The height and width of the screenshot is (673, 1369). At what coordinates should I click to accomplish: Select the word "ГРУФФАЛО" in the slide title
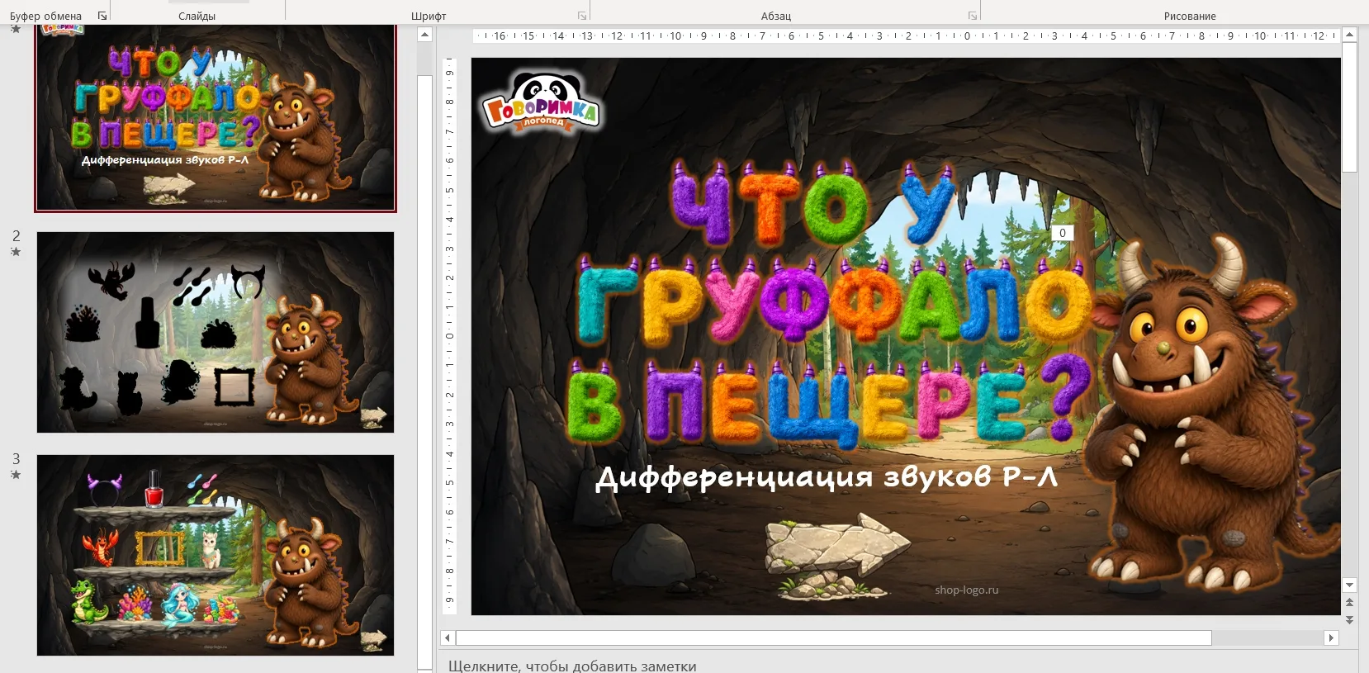pos(834,301)
